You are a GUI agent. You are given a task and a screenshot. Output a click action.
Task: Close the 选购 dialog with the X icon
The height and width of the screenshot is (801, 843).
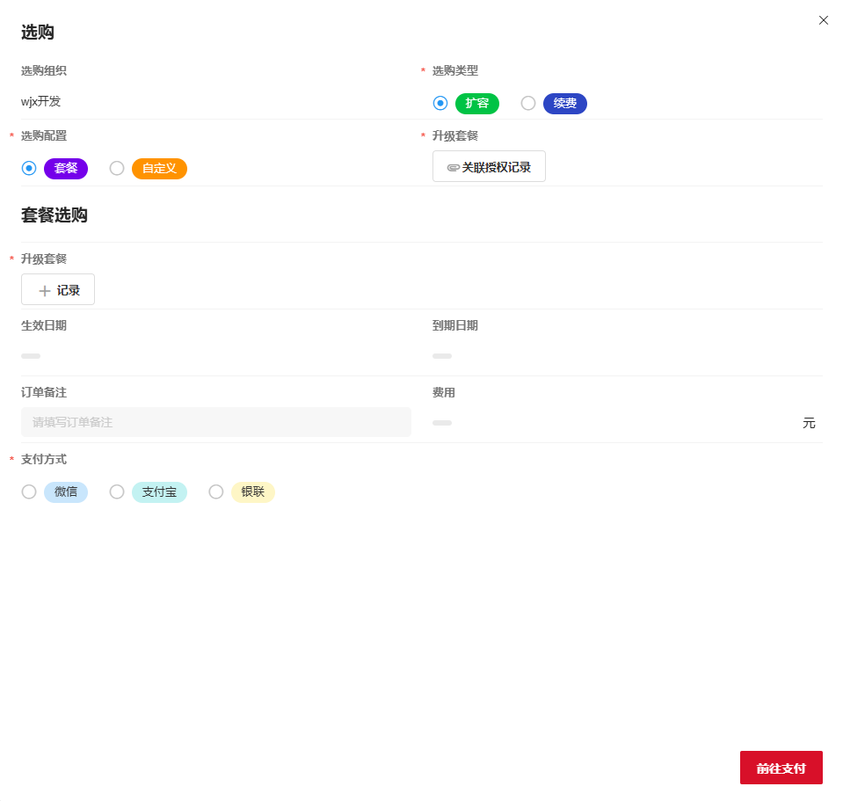(824, 20)
